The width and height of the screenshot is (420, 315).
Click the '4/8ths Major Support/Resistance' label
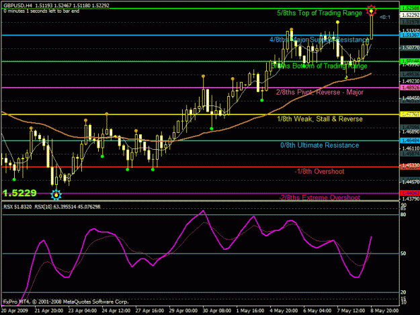pyautogui.click(x=320, y=40)
